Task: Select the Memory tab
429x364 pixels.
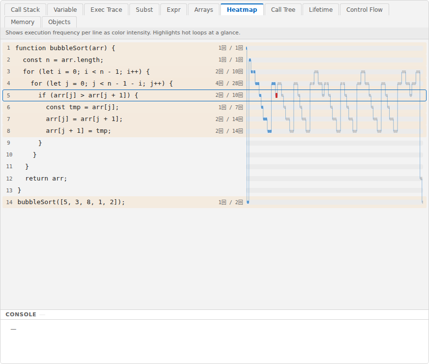Action: click(x=23, y=22)
